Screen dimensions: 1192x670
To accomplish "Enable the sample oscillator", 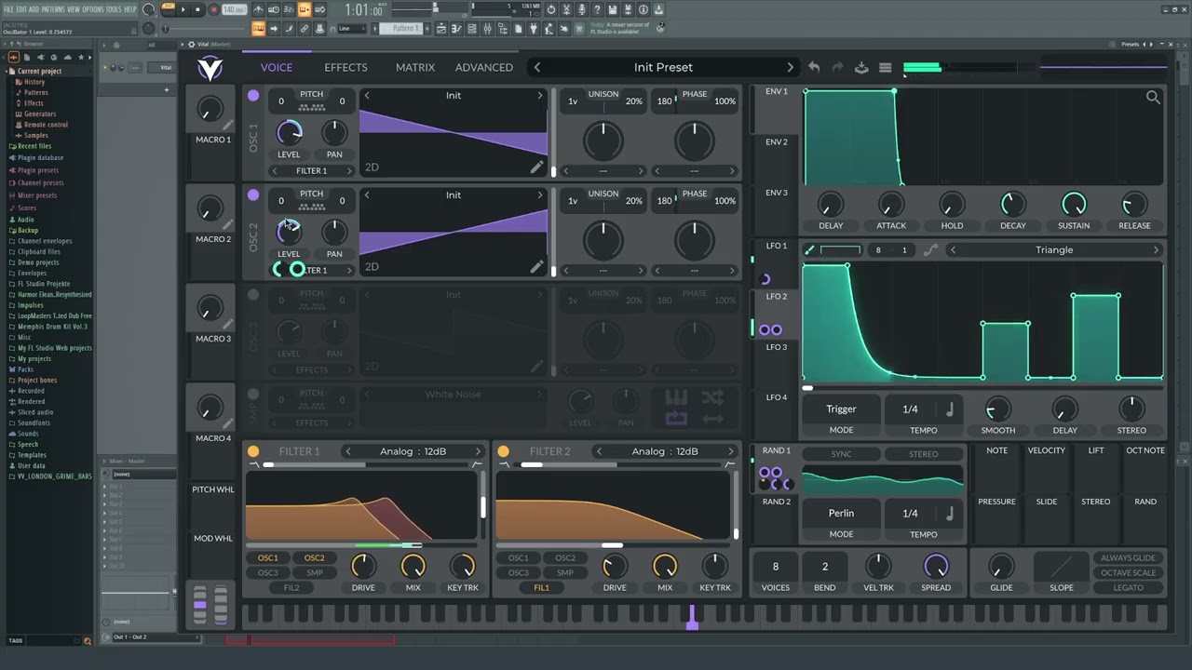I will 253,394.
